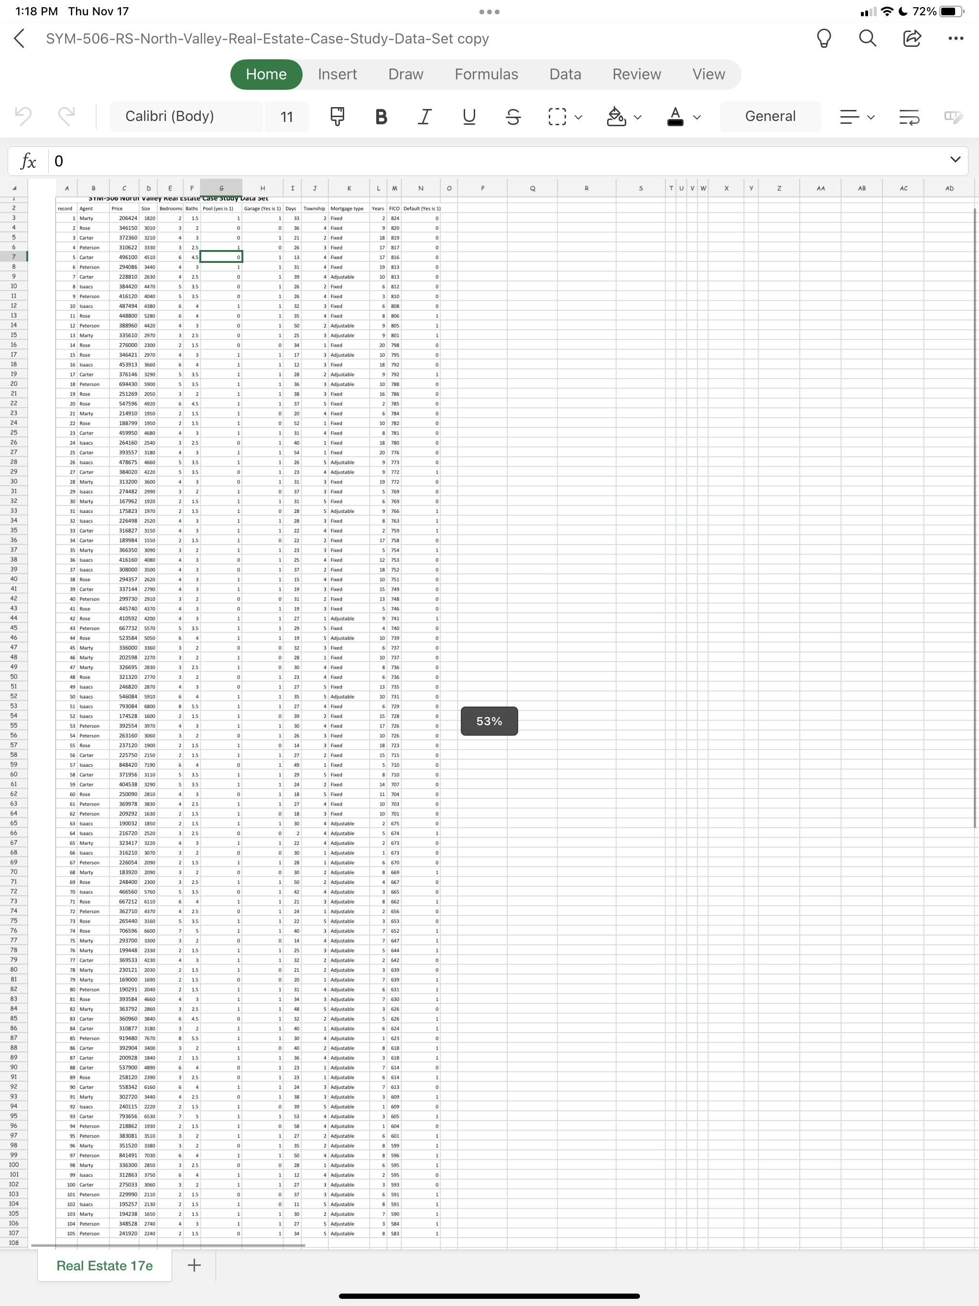Expand the cell borders dropdown arrow
This screenshot has height=1306, width=979.
point(579,117)
